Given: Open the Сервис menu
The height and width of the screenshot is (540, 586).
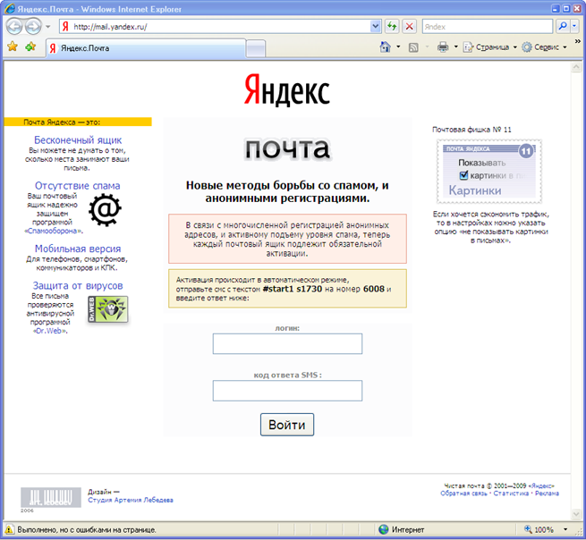Looking at the screenshot, I should click(x=544, y=47).
